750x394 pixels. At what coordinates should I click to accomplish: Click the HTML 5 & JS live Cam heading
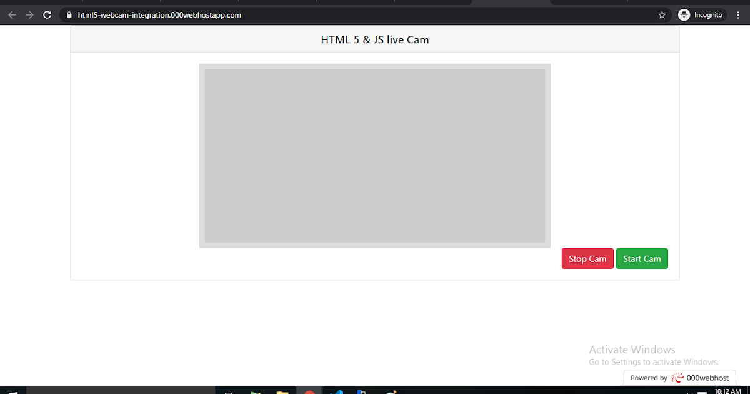(374, 39)
